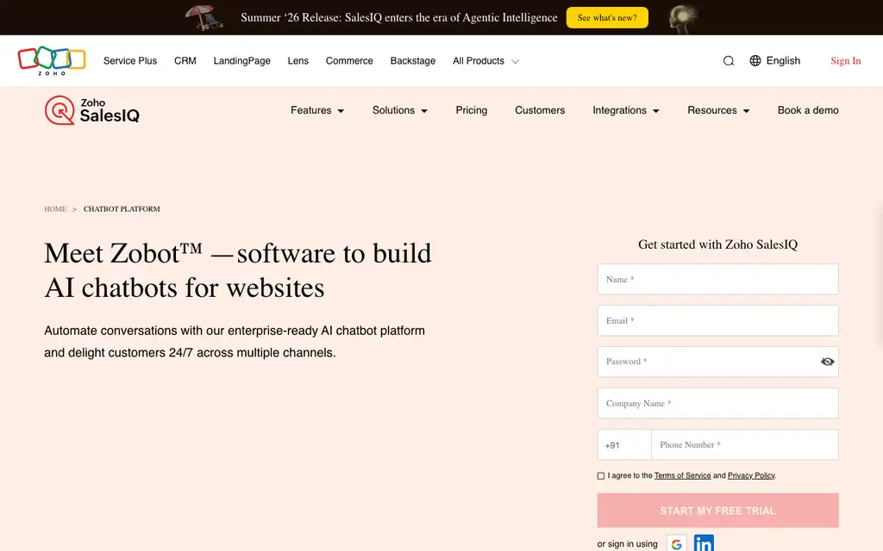Expand the Features menu
This screenshot has height=551, width=883.
(x=317, y=110)
